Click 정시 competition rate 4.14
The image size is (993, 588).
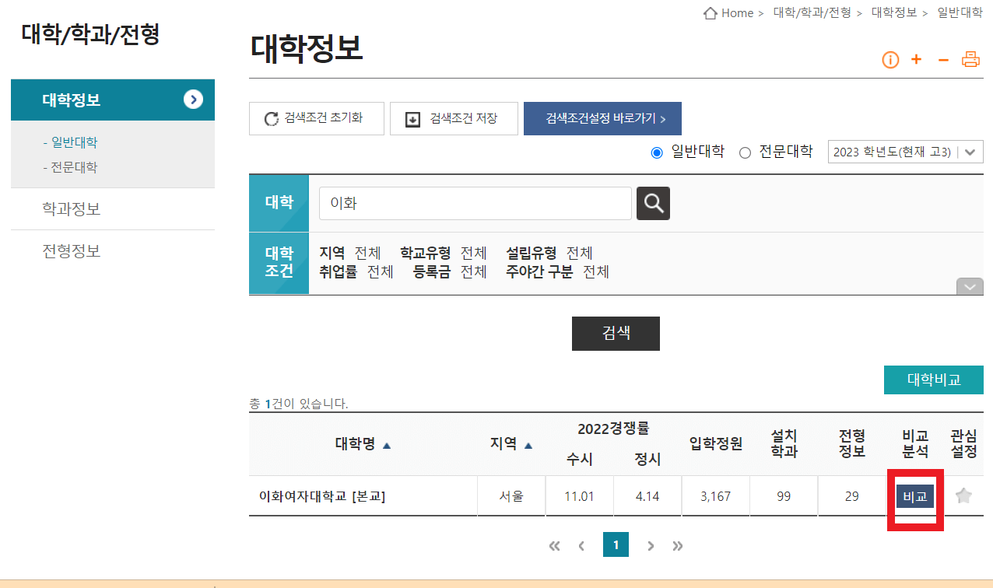(x=647, y=496)
